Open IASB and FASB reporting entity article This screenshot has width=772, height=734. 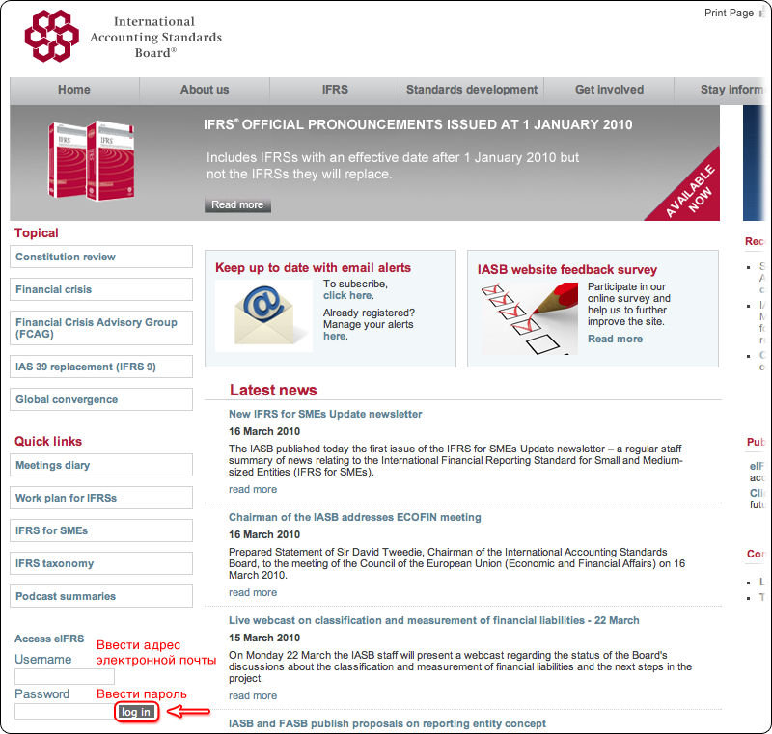[387, 723]
